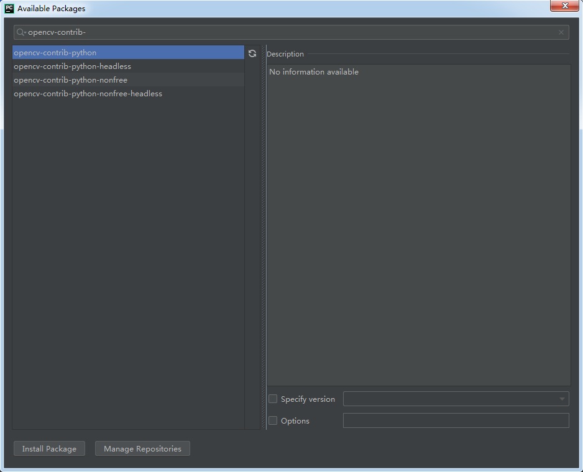Screen dimensions: 583x472
Task: Close the Available Packages dialog
Action: pos(564,6)
